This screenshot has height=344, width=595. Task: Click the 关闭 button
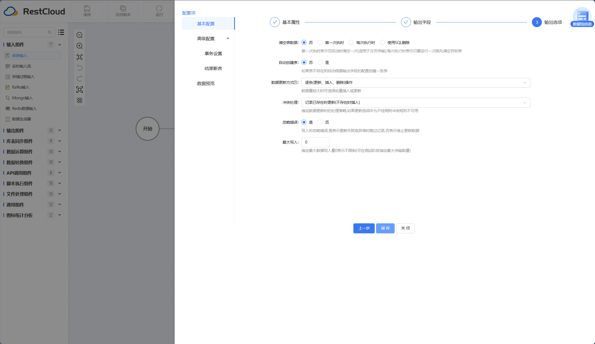(x=405, y=228)
